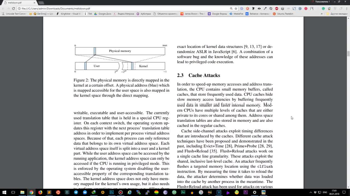Image resolution: width=350 pixels, height=196 pixels.
Task: Open the Chrome three-dot menu
Action: pyautogui.click(x=347, y=8)
